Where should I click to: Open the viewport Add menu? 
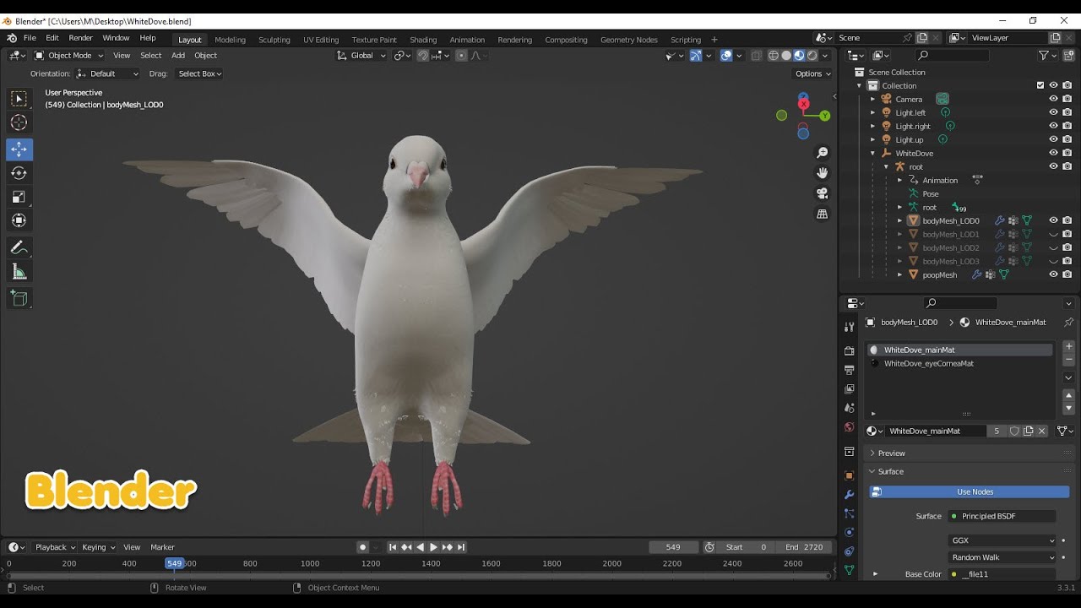(x=178, y=56)
